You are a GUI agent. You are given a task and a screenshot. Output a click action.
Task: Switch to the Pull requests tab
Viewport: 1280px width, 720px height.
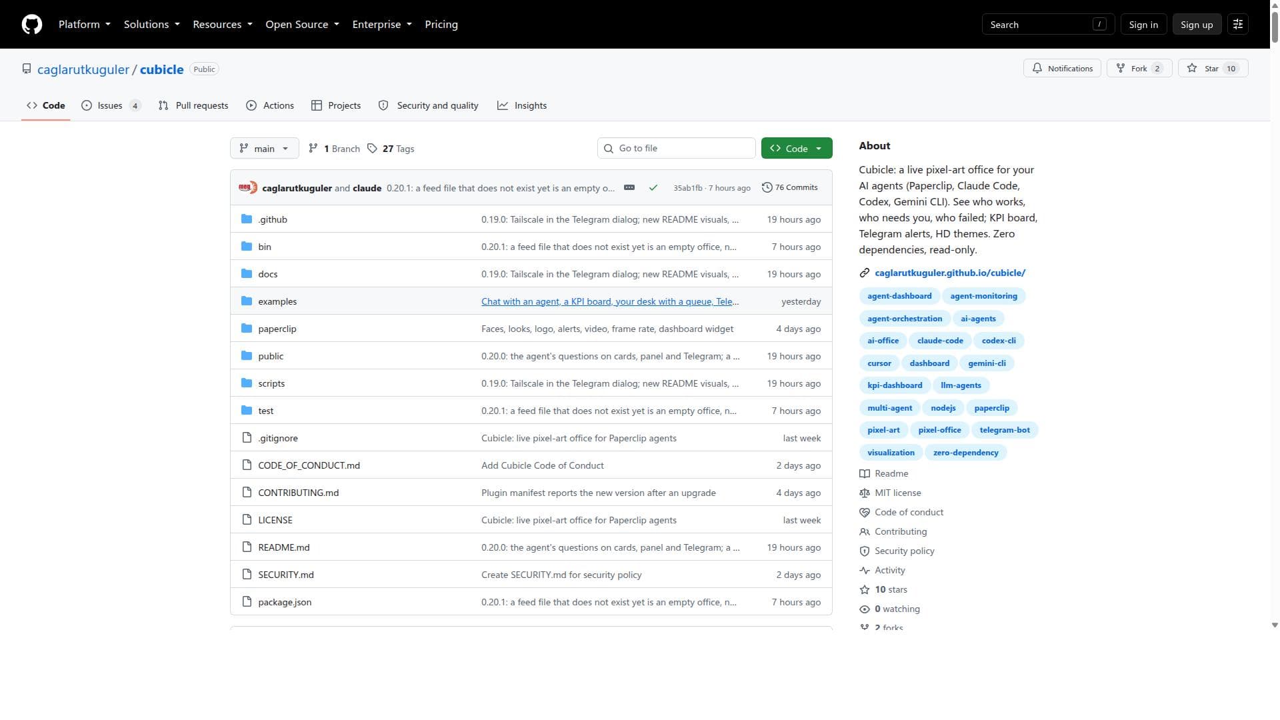tap(193, 106)
